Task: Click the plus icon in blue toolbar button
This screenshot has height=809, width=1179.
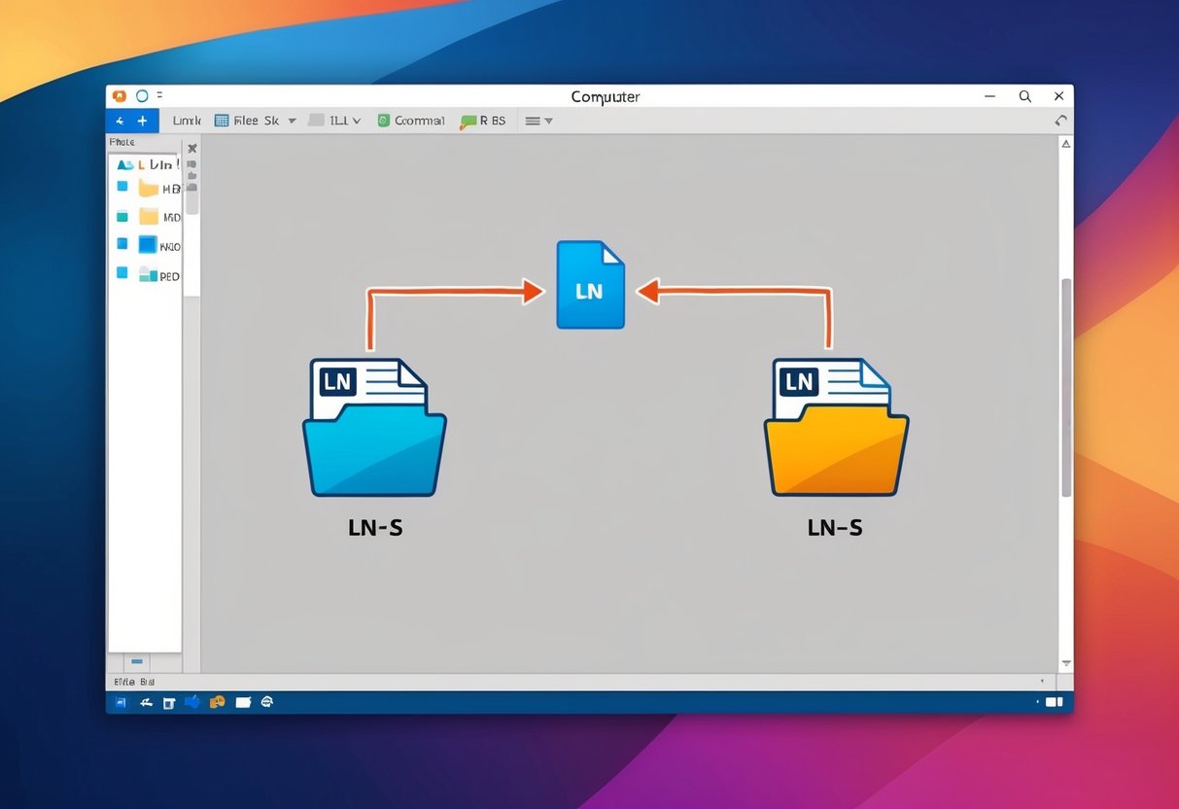Action: click(142, 121)
